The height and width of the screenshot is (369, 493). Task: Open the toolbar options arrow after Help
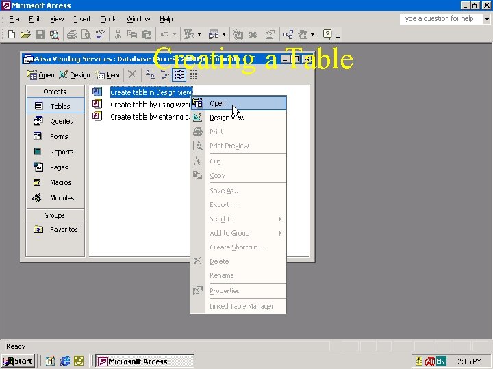[338, 38]
